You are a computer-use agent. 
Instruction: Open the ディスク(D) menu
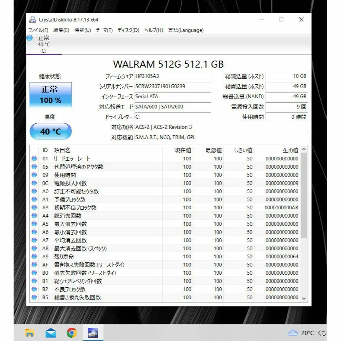click(x=128, y=30)
